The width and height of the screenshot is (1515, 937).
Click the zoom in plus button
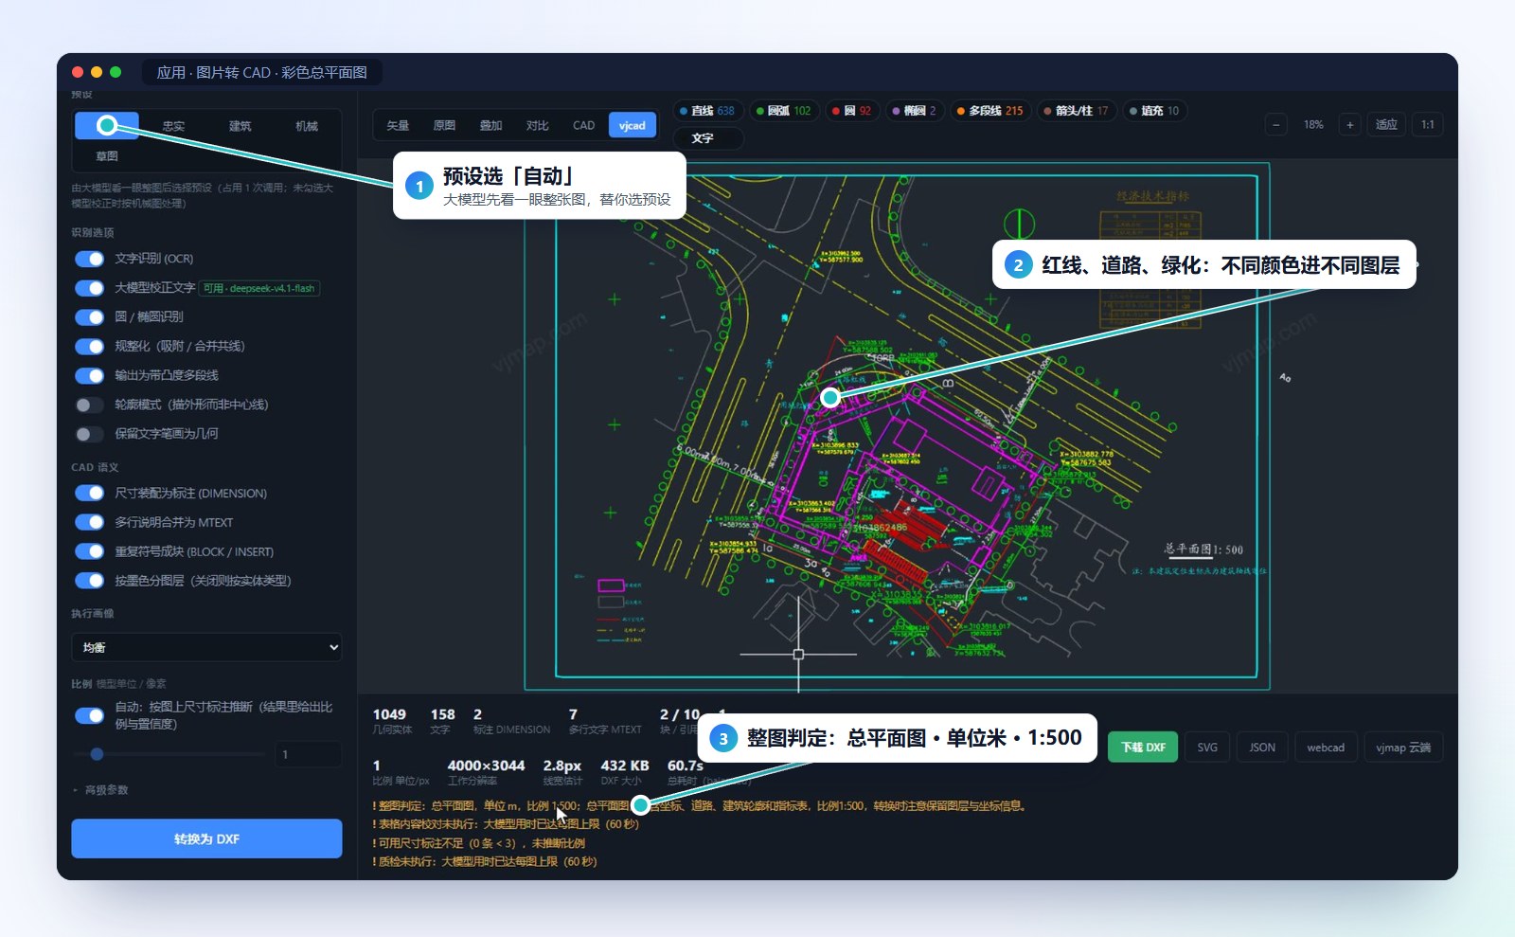[x=1349, y=125]
